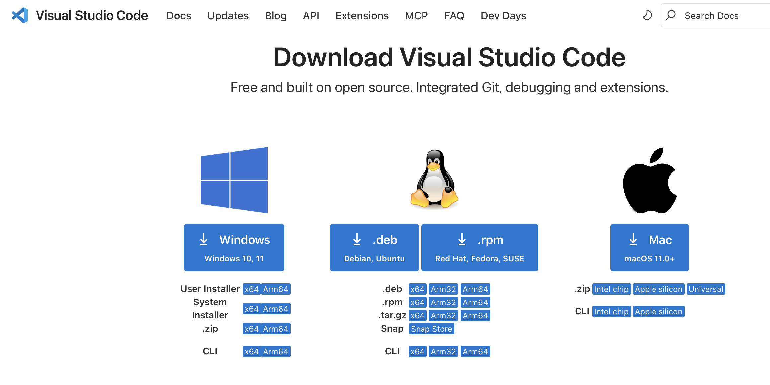770x385 pixels.
Task: Click into the Search Docs field
Action: 720,16
